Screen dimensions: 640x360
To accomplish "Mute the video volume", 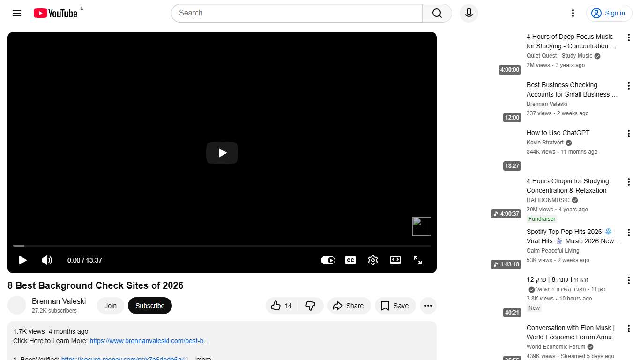I will coord(47,260).
